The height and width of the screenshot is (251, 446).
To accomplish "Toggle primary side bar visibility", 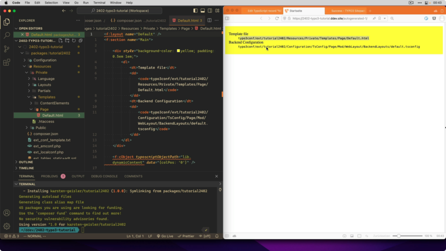I will (196, 10).
